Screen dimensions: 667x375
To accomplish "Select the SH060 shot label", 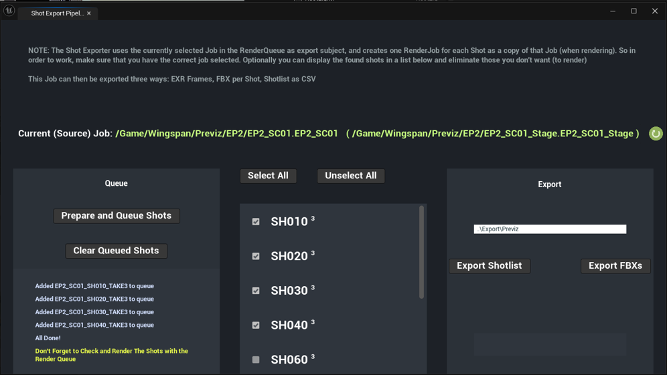I will click(289, 360).
